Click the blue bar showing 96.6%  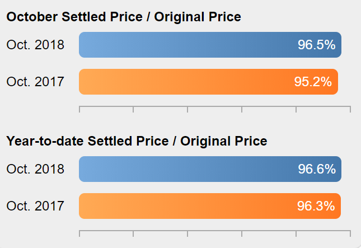(x=210, y=169)
